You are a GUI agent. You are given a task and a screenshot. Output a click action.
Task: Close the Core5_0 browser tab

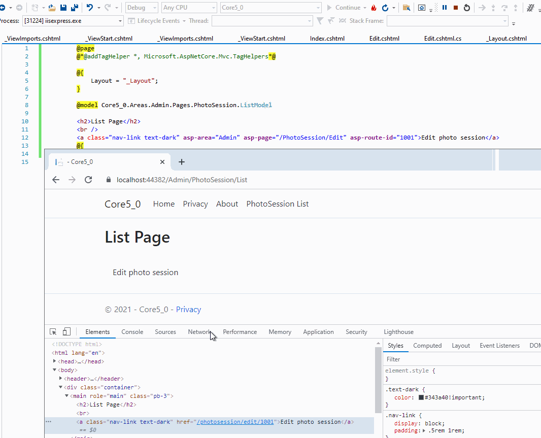pos(162,162)
